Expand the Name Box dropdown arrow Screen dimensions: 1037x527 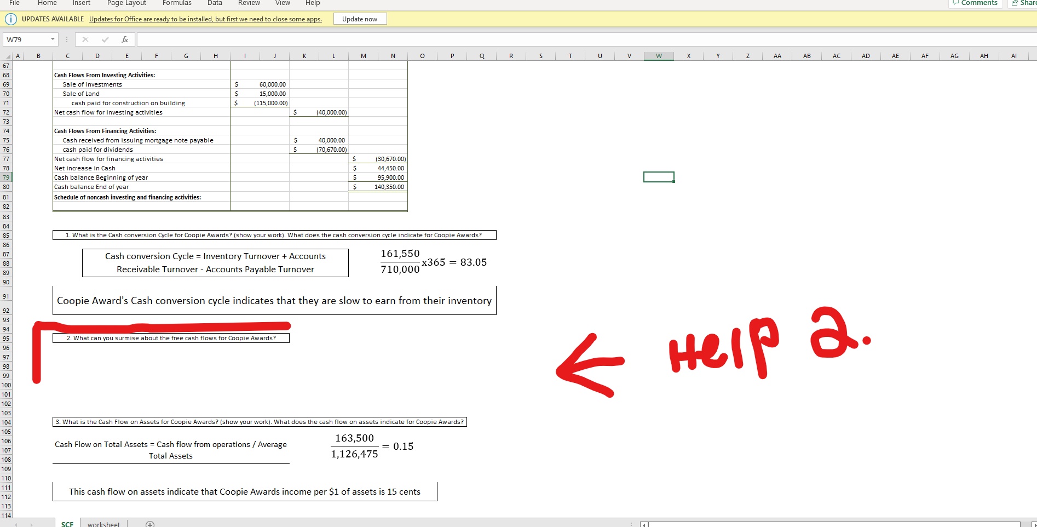tap(53, 39)
